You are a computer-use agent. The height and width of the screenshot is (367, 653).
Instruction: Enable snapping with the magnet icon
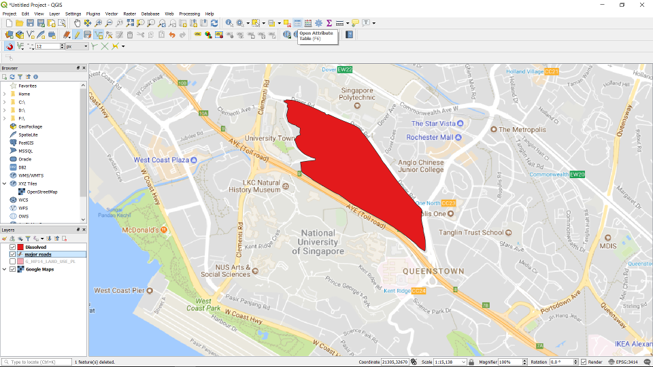[x=10, y=46]
